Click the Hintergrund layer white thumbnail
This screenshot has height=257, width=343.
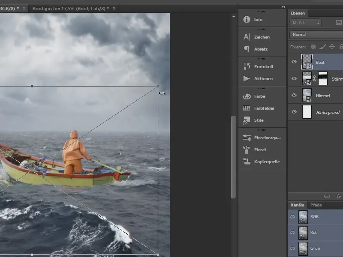[x=307, y=112]
